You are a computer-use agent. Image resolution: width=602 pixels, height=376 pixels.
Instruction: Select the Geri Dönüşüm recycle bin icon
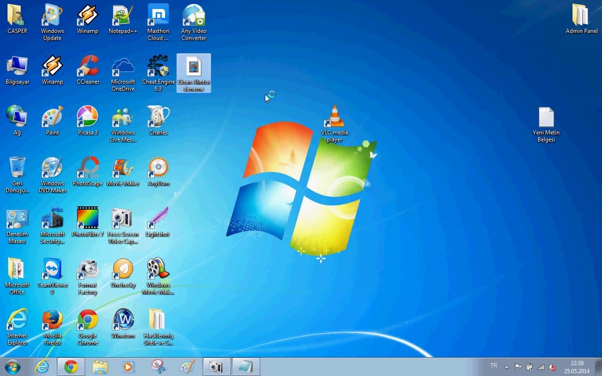[x=17, y=174]
